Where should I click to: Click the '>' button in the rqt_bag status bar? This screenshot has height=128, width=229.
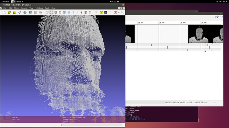point(215,102)
